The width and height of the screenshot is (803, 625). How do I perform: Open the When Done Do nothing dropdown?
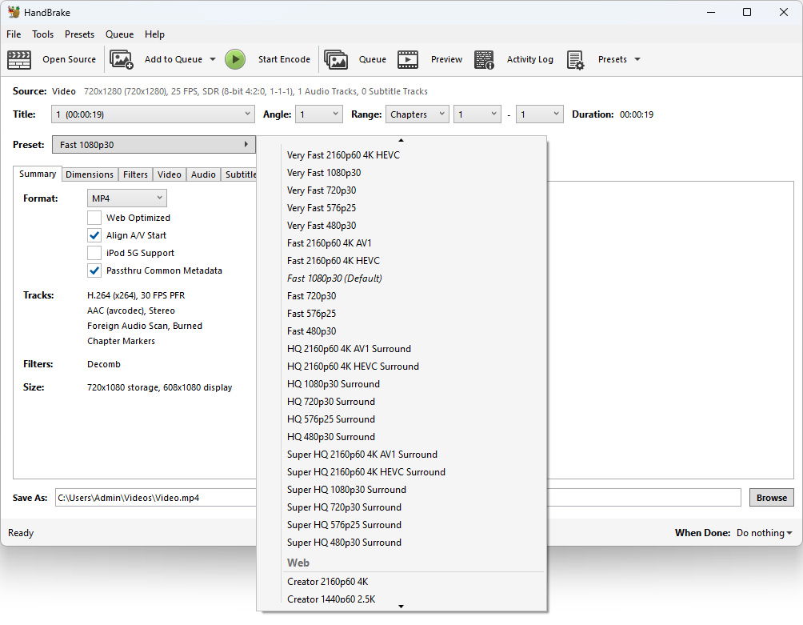(764, 533)
